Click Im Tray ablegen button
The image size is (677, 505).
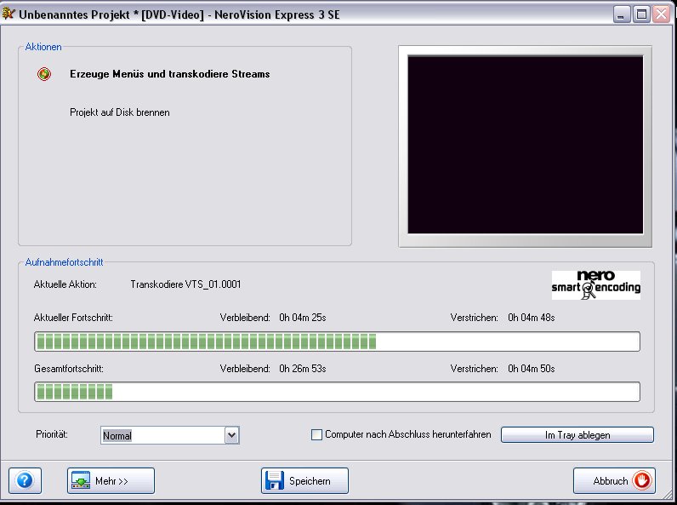click(x=577, y=435)
